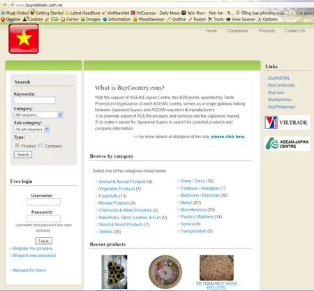Open the BuyMyanmar link

click(280, 100)
